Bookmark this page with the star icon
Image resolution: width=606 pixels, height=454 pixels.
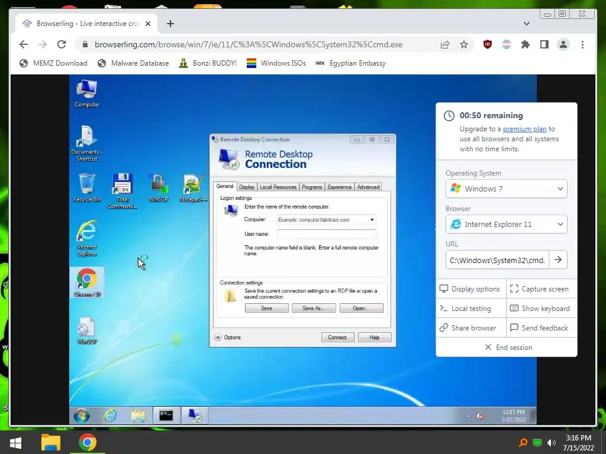pos(464,44)
